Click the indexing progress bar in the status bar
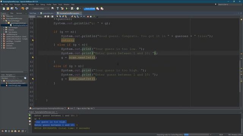The image size is (243, 136). (196, 135)
